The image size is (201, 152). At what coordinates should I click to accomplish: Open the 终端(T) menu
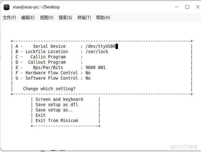coord(84,17)
